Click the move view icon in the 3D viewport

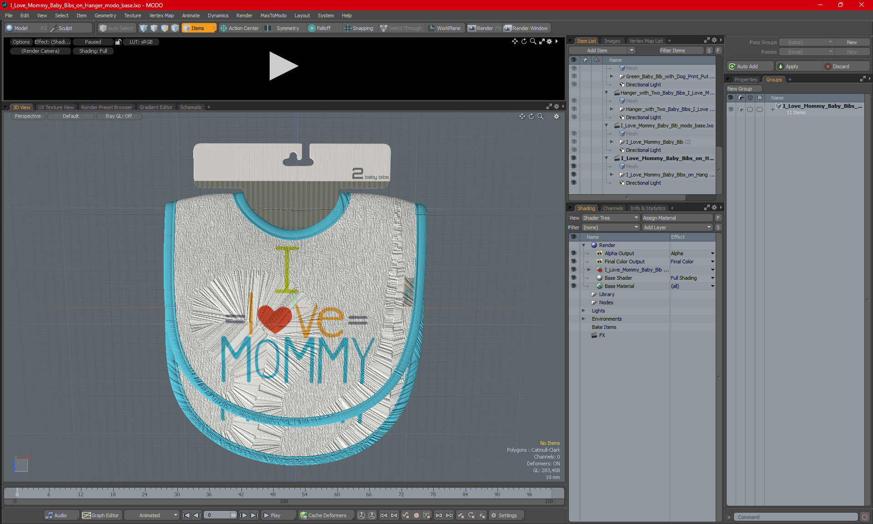(x=522, y=116)
